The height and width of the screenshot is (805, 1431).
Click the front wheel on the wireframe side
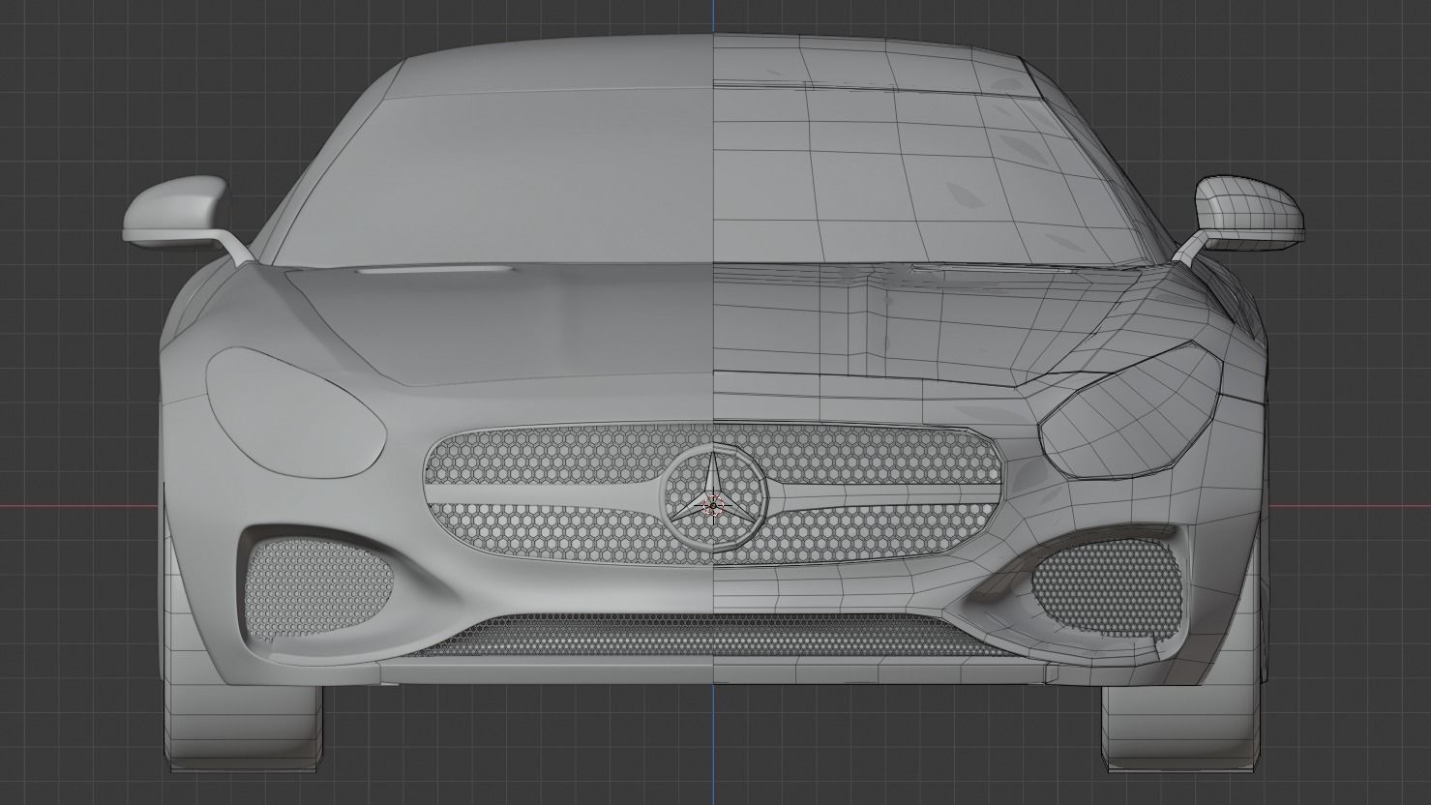1181,728
